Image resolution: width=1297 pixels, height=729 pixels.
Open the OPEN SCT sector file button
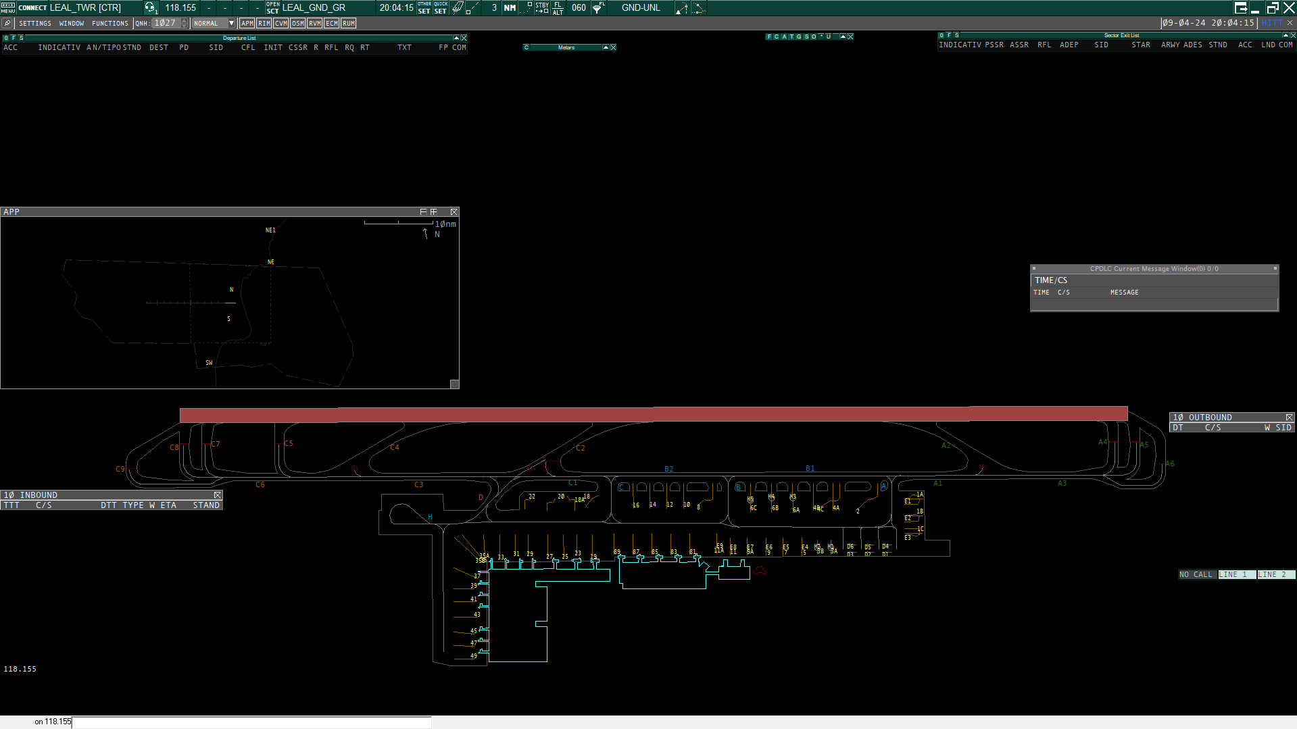(272, 7)
